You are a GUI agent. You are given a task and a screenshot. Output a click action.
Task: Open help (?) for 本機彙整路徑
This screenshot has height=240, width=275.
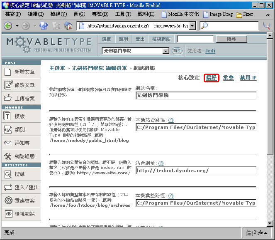pos(171,195)
